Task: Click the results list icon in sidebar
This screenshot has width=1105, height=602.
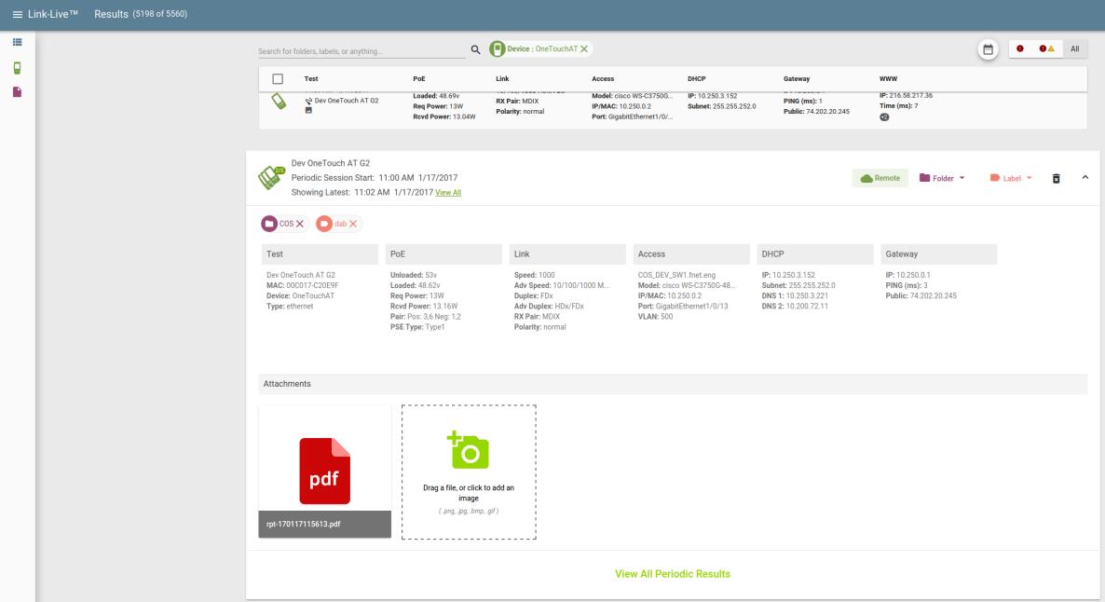Action: coord(17,44)
